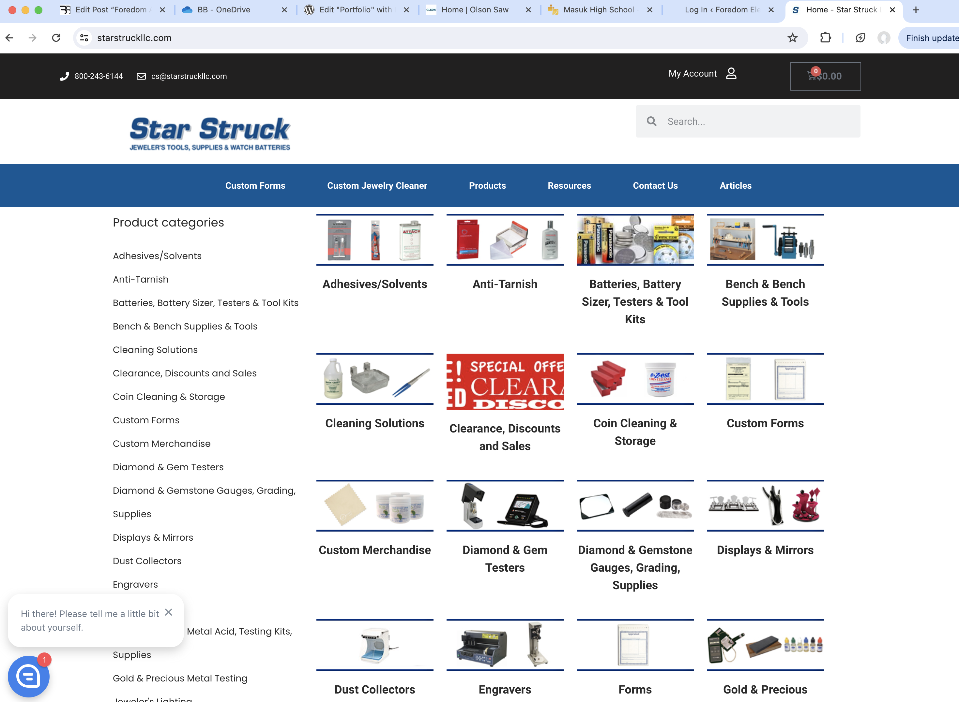Open the Resources menu
959x702 pixels.
(x=569, y=186)
